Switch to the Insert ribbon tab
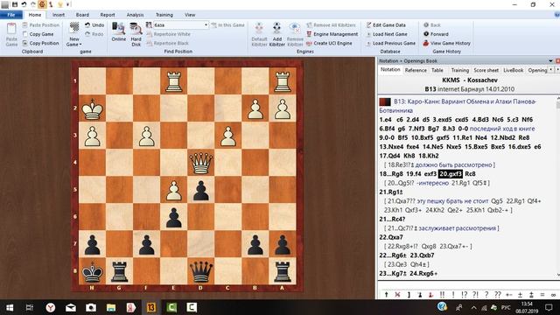 [59, 15]
